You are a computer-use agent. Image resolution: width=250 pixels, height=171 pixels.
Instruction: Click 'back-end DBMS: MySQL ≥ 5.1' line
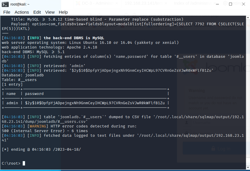click(x=33, y=52)
